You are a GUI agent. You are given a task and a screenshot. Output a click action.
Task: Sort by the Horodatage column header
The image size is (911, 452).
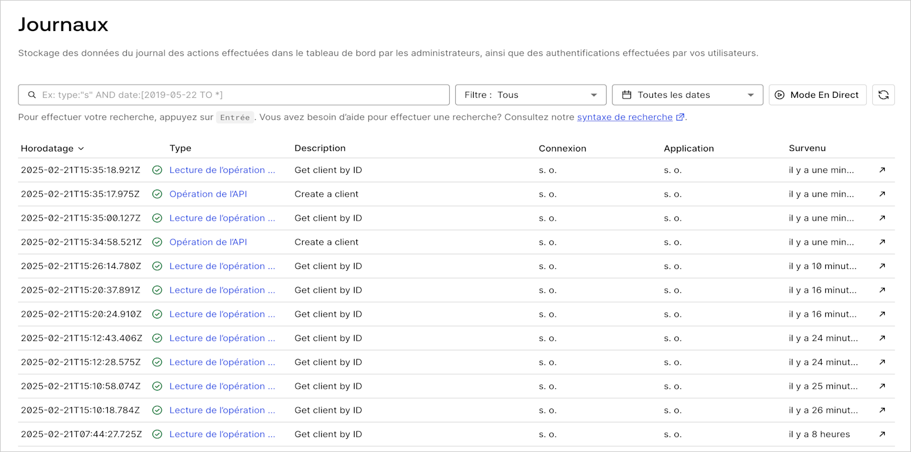tap(52, 148)
